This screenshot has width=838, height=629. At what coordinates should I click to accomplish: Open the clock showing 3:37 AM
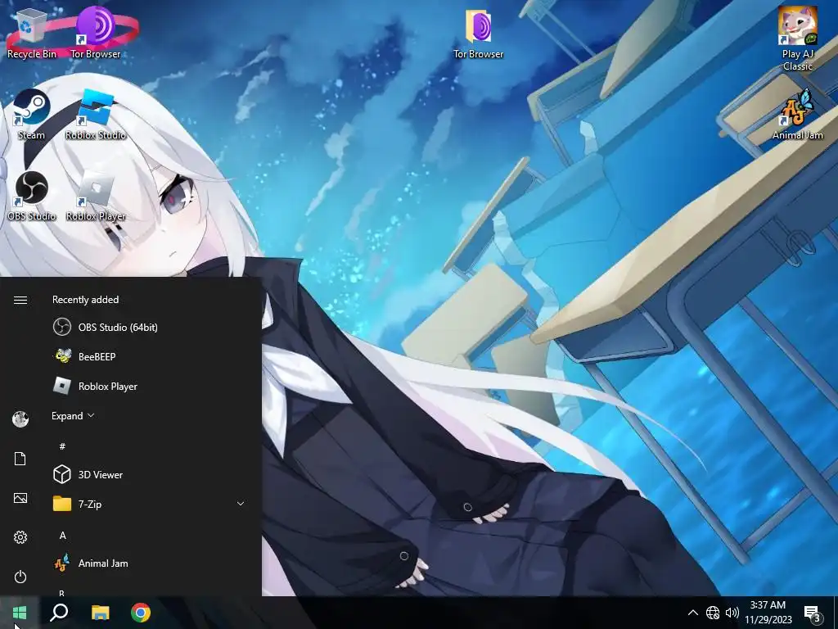coord(768,613)
